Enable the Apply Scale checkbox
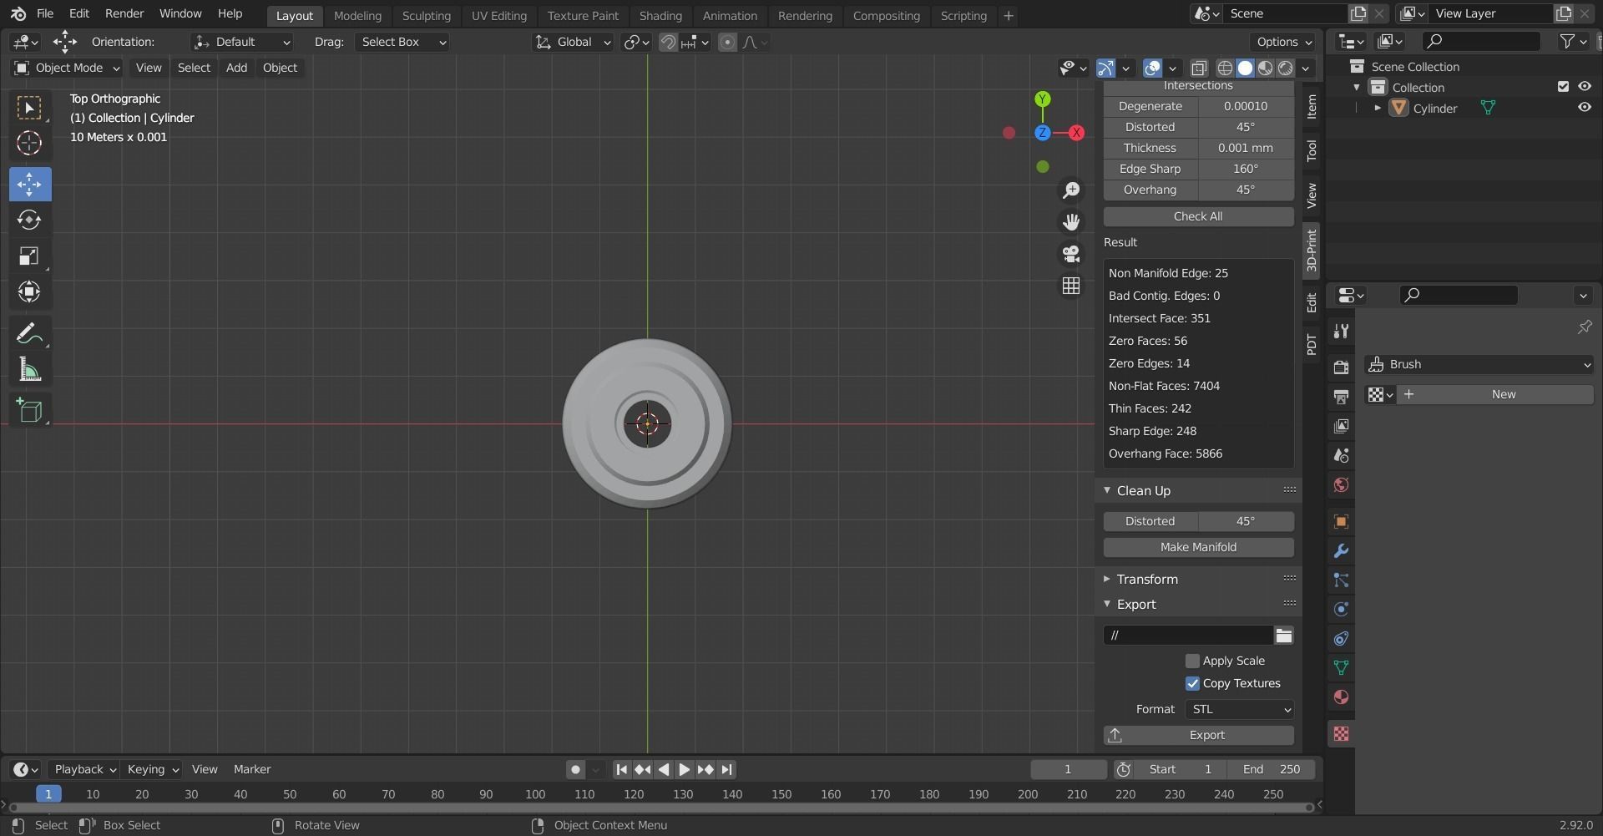The height and width of the screenshot is (836, 1603). [x=1192, y=661]
